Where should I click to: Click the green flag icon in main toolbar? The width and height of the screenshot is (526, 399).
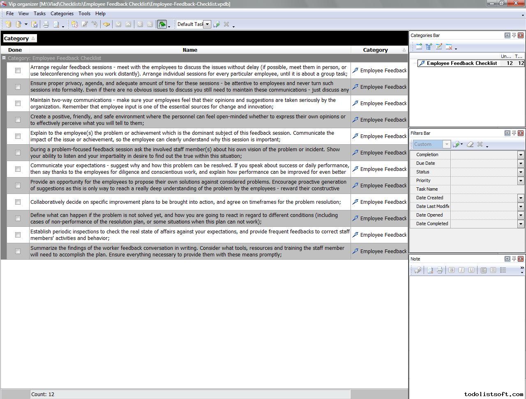pos(162,25)
